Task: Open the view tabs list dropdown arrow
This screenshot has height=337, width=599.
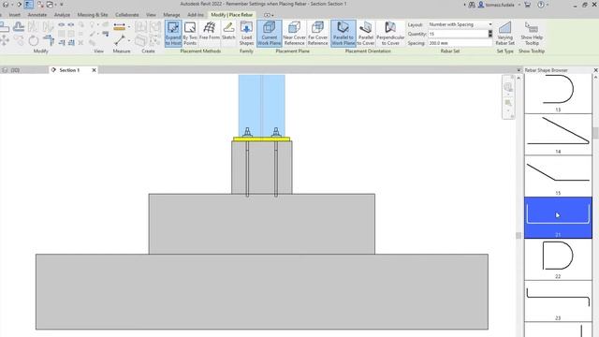Action: (519, 70)
